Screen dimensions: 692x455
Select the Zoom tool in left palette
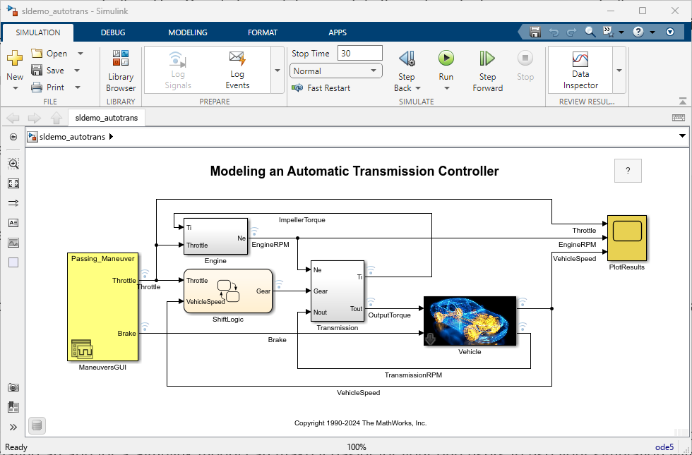(x=13, y=164)
